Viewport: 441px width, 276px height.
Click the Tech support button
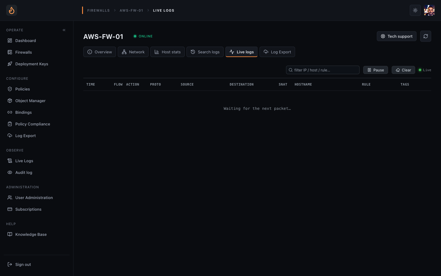[x=397, y=36]
